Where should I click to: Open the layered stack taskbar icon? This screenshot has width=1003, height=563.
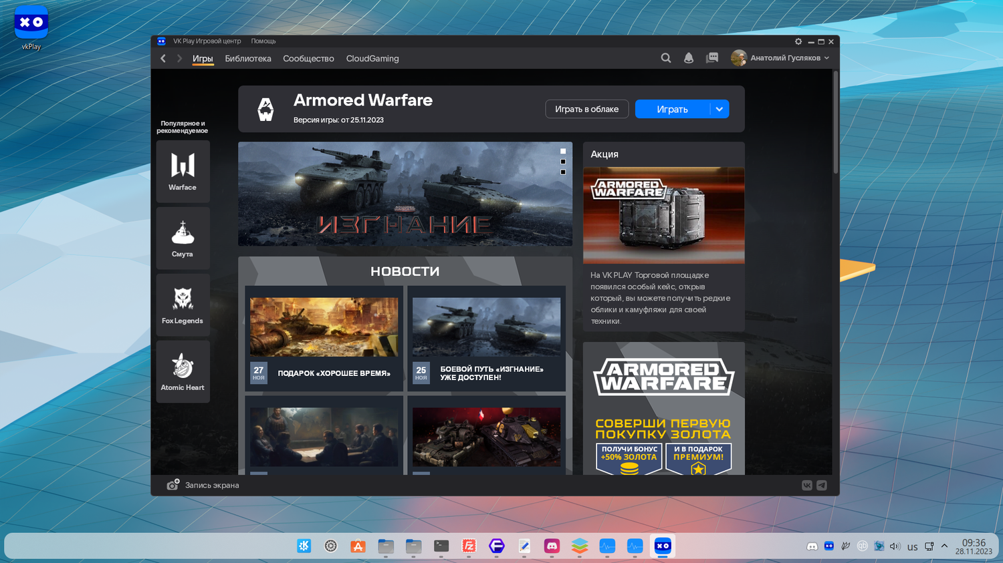click(580, 546)
